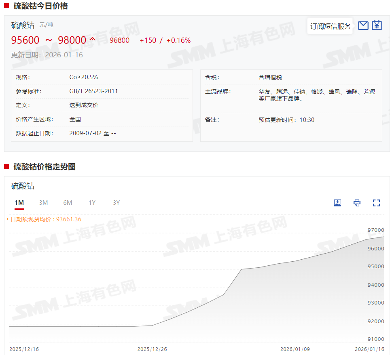Click the red up-arrow beside 98000
392x355 pixels.
click(92, 39)
